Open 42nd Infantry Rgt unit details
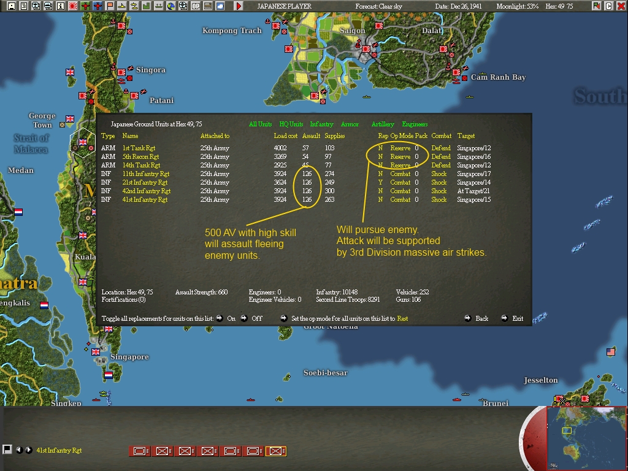 tap(146, 191)
